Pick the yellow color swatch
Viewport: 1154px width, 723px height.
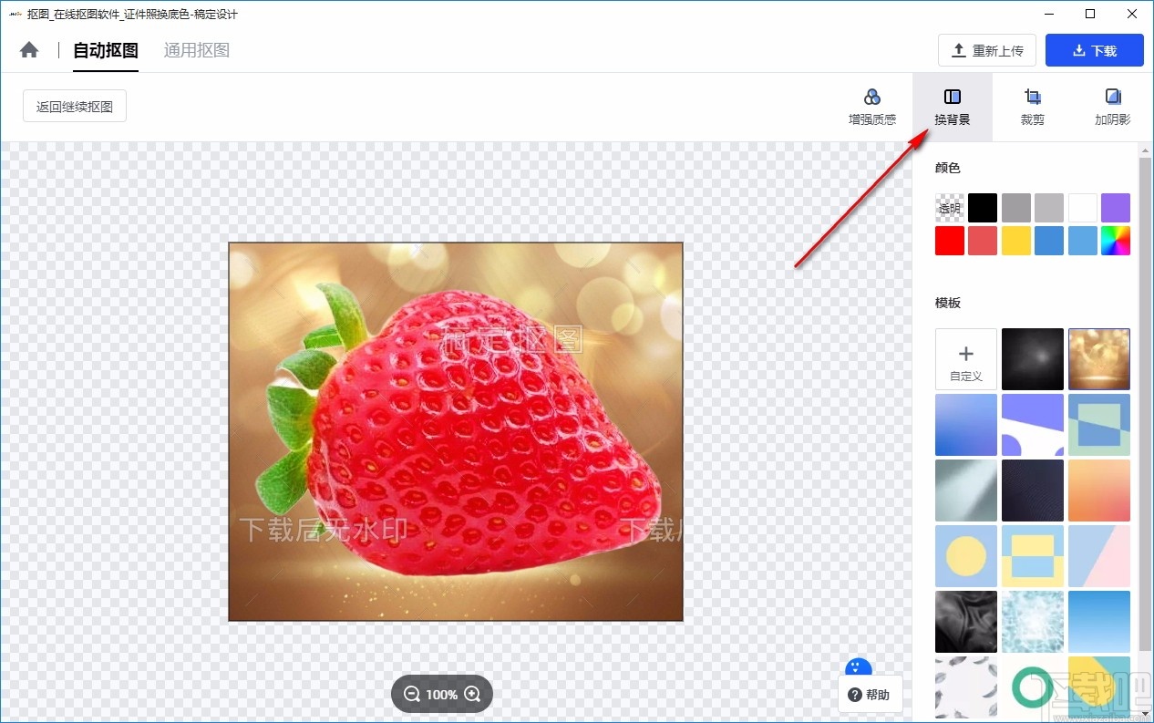point(1016,241)
